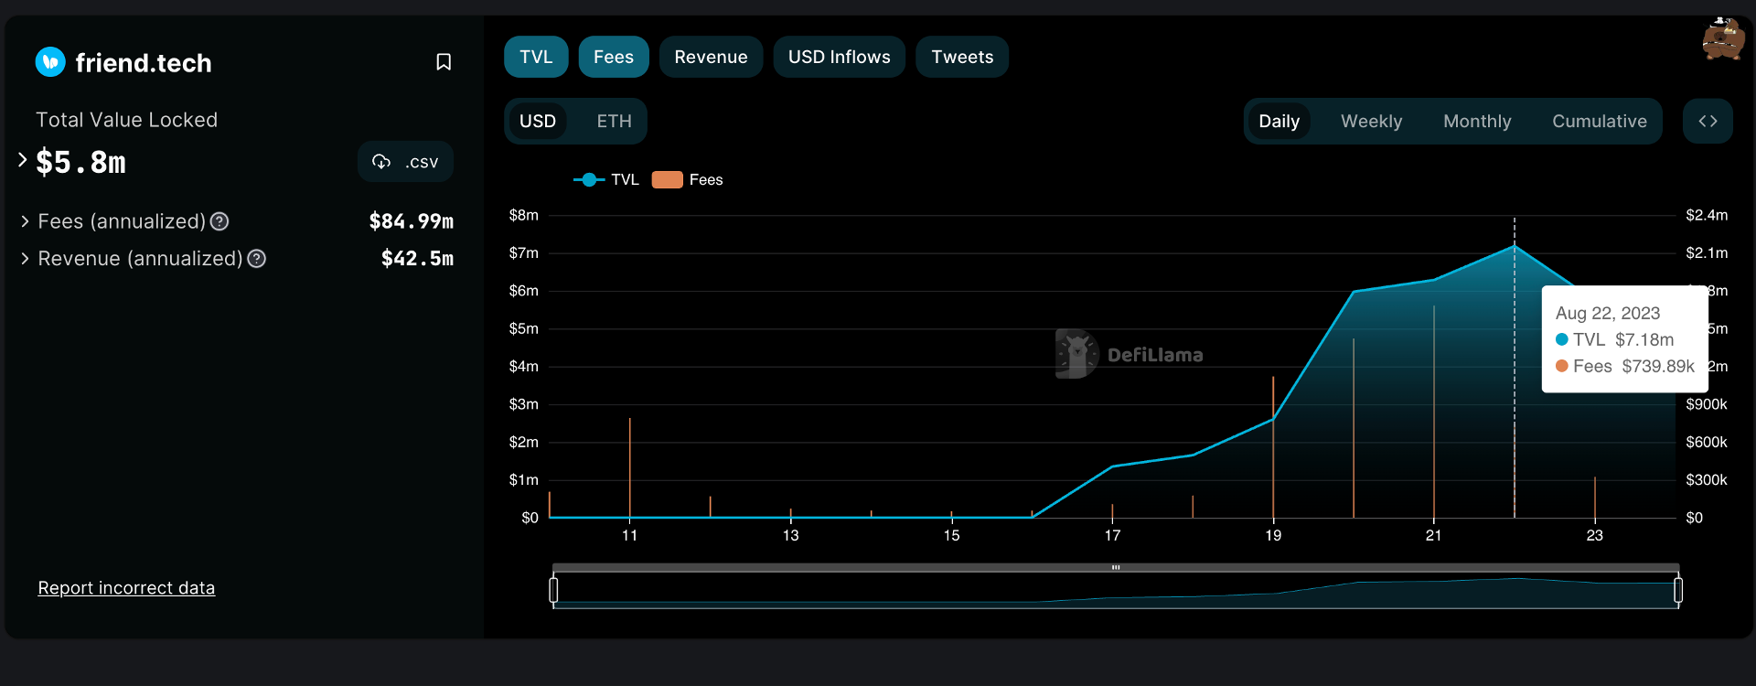The image size is (1756, 686).
Task: Click the embed code icon
Action: [1708, 121]
